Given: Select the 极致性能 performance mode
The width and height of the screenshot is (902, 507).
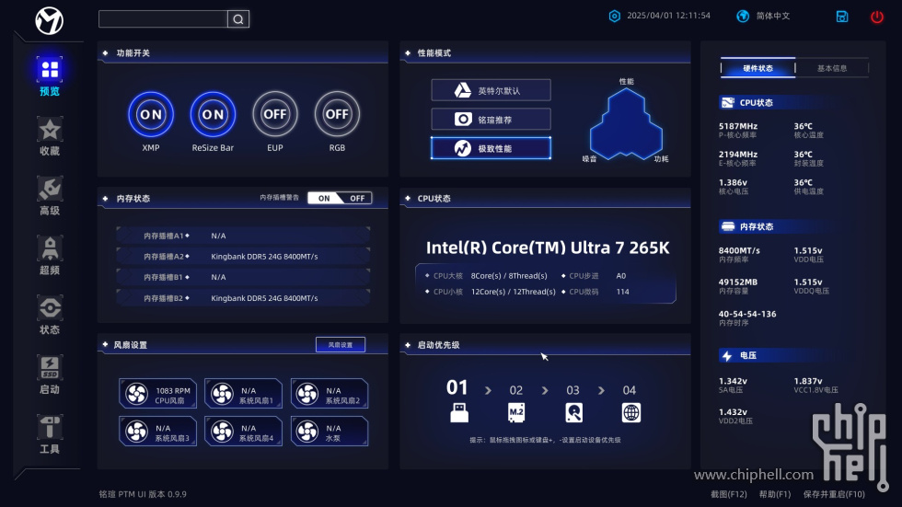Looking at the screenshot, I should [491, 148].
